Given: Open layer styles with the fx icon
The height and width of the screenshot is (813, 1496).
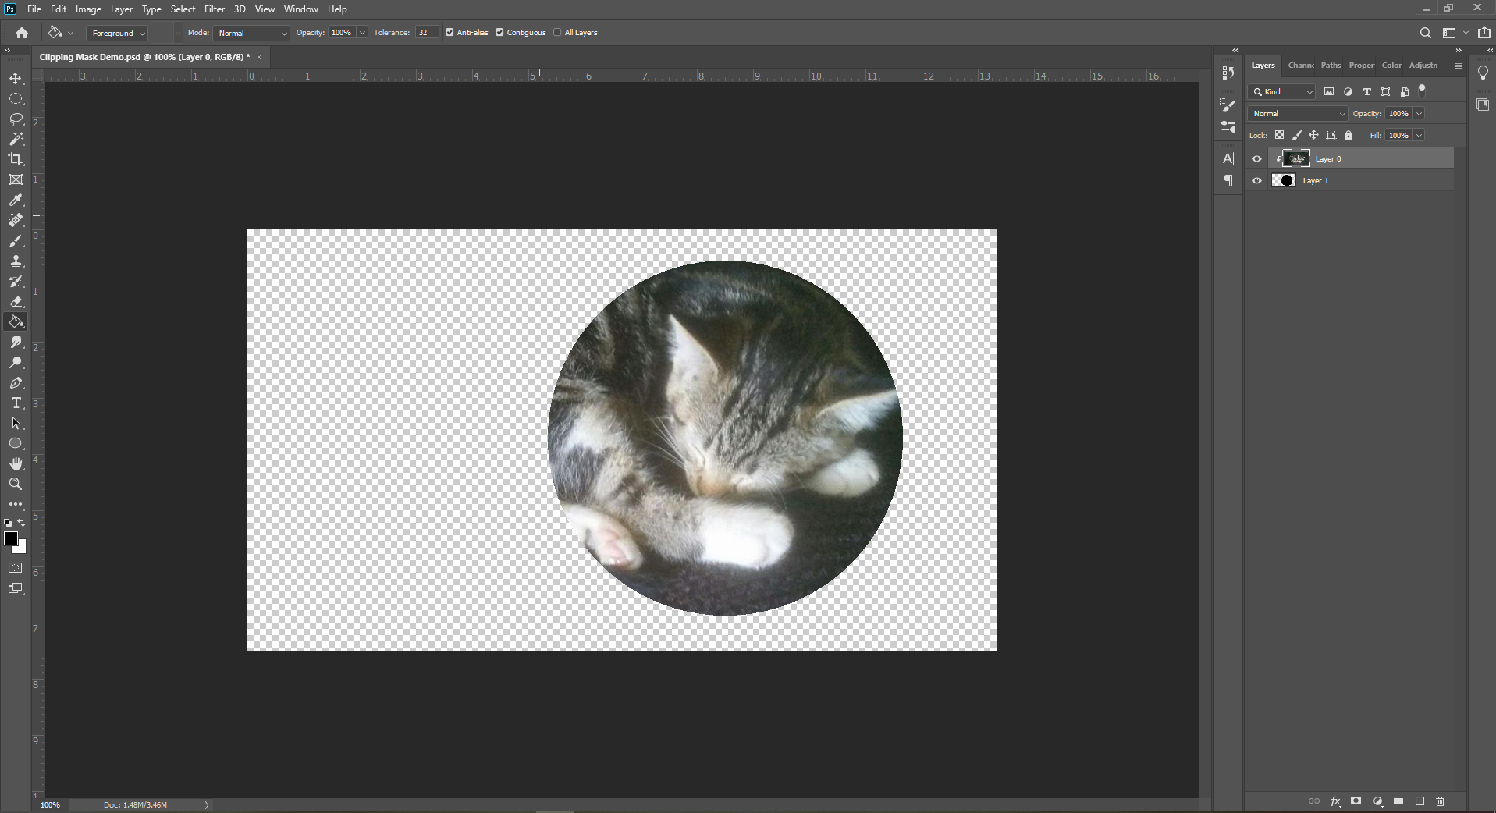Looking at the screenshot, I should (x=1335, y=801).
